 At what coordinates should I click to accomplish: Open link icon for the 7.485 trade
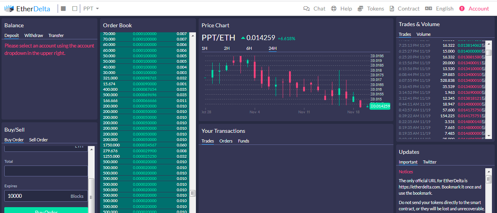pyautogui.click(x=483, y=133)
